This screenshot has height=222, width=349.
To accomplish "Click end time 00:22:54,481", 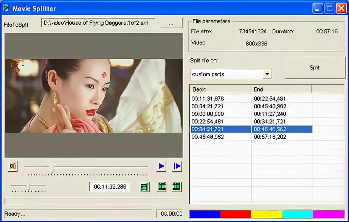I will click(x=270, y=98).
